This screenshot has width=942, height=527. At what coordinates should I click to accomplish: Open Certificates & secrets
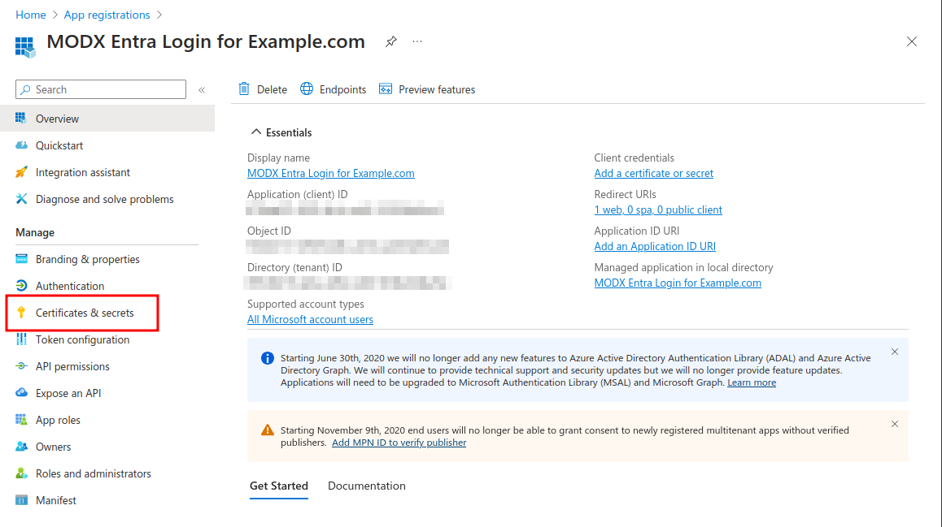pos(84,313)
